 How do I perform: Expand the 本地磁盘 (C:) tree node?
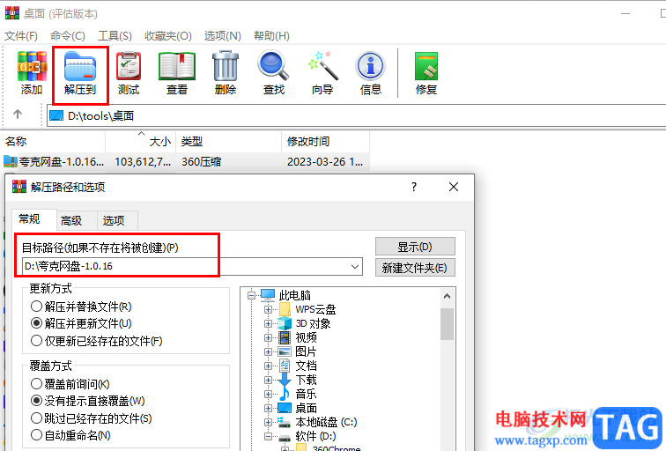coord(268,422)
